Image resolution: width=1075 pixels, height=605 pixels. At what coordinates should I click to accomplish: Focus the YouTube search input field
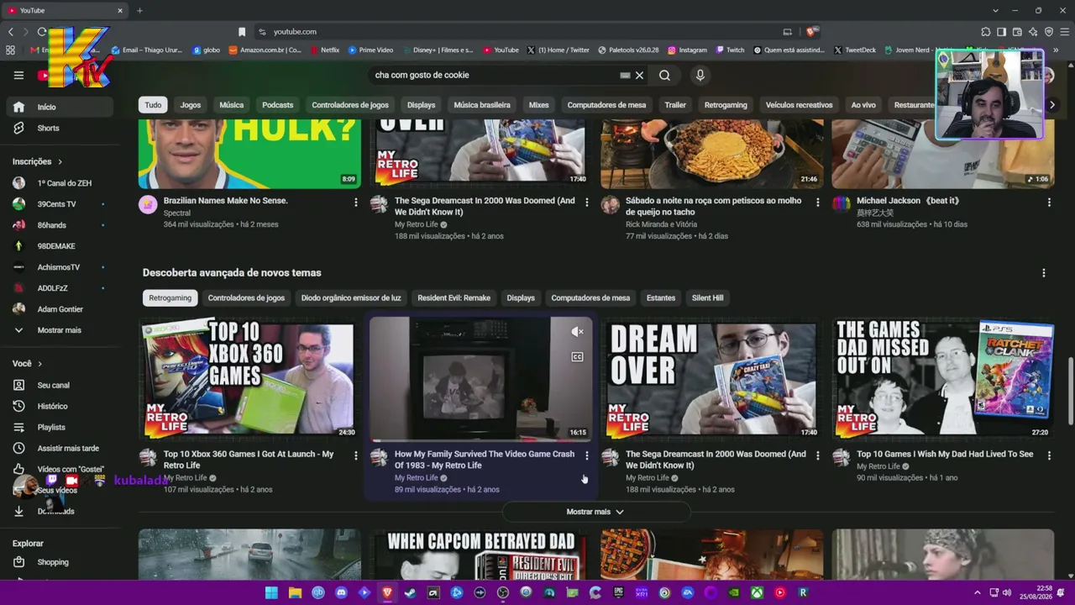[x=496, y=75]
